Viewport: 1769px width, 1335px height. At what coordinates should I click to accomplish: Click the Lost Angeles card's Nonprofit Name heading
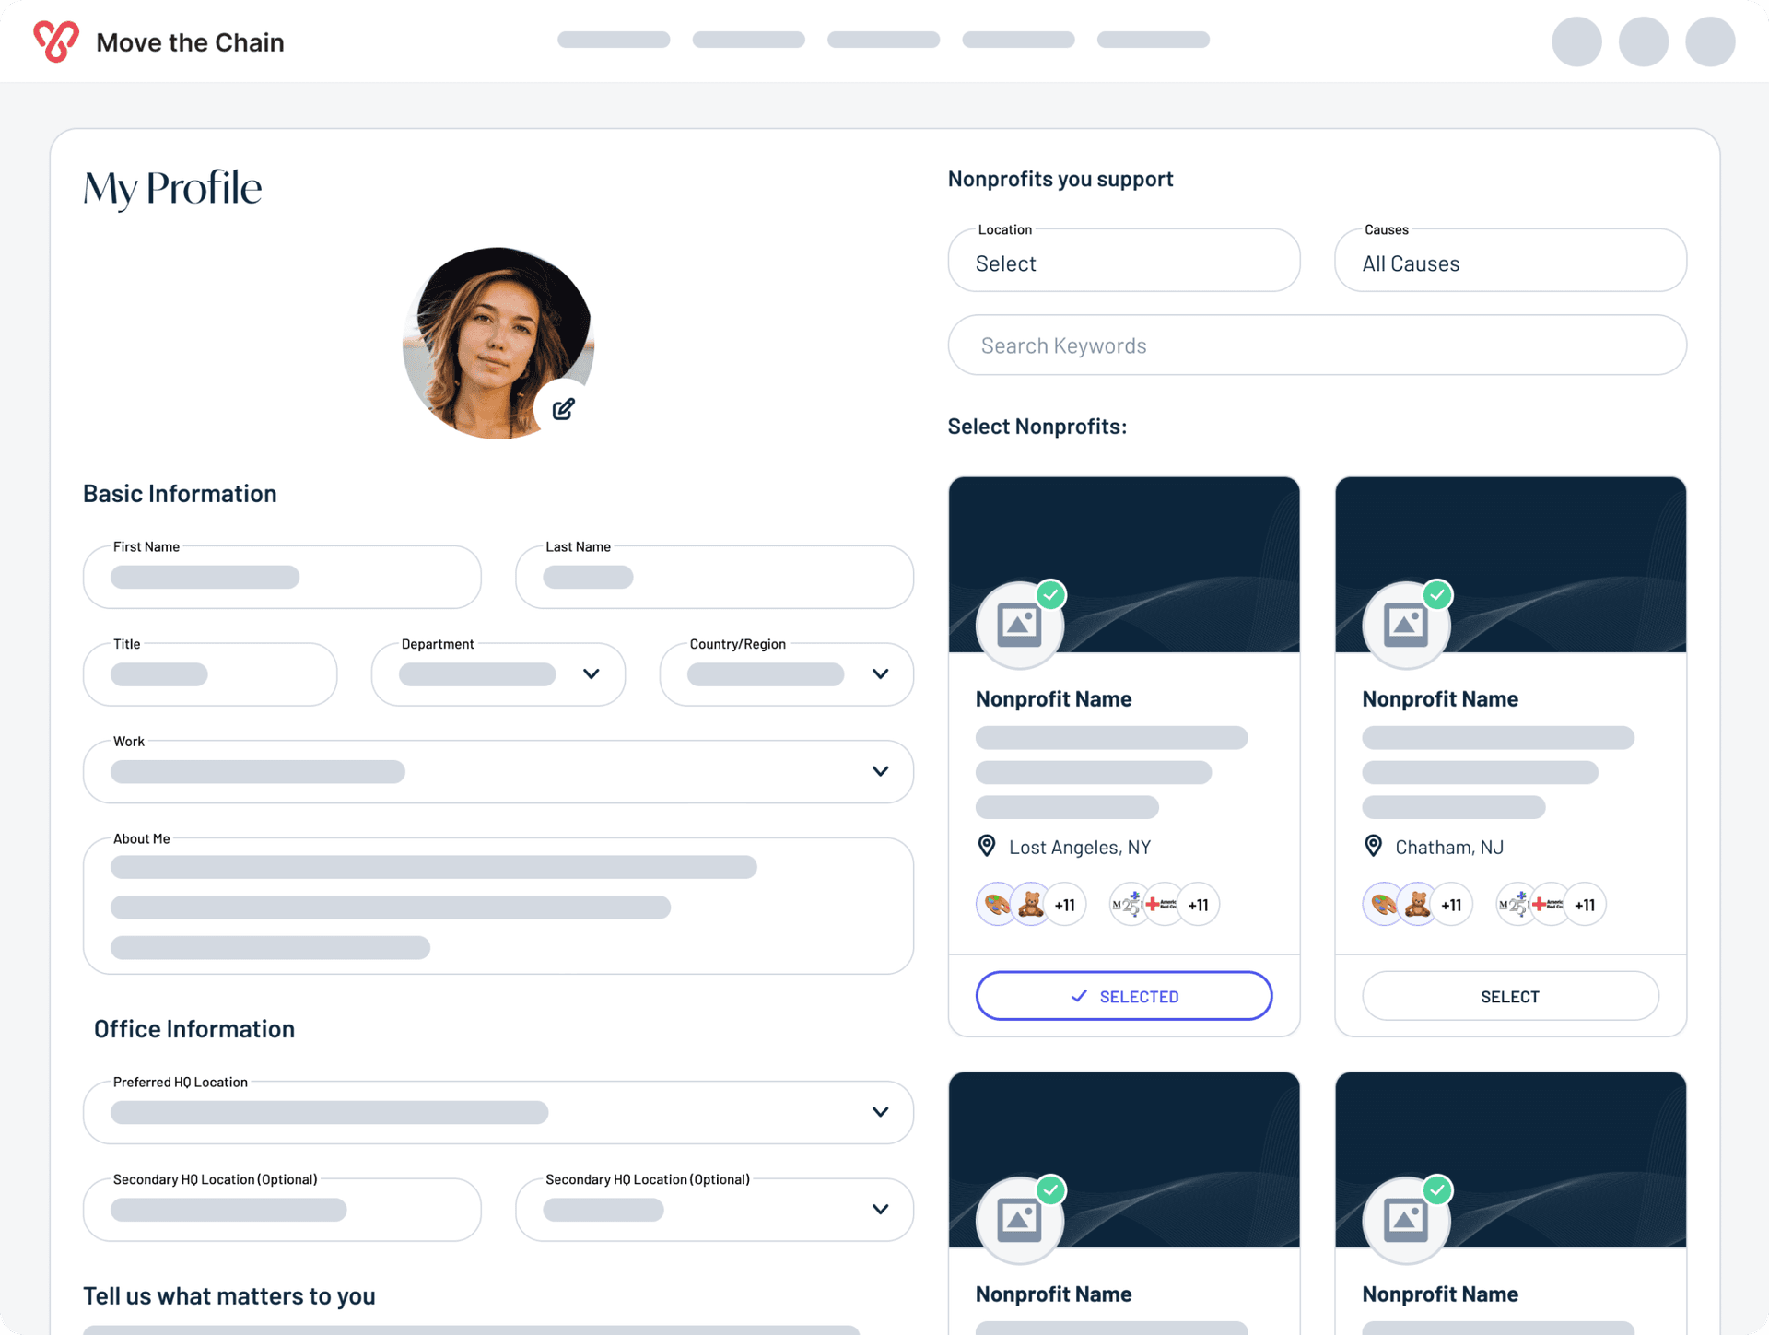[1054, 699]
